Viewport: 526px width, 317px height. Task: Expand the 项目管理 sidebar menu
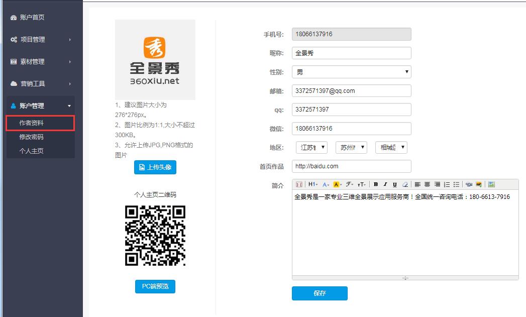(41, 40)
